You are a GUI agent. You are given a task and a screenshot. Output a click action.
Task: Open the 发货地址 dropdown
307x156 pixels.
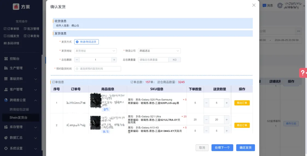[x=95, y=51]
